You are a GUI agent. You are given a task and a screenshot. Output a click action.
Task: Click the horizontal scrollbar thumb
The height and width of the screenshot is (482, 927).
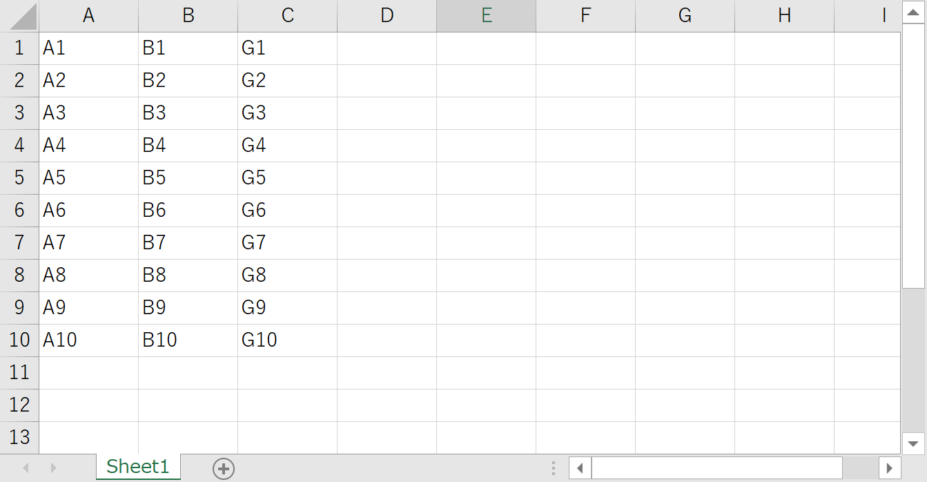tap(716, 468)
